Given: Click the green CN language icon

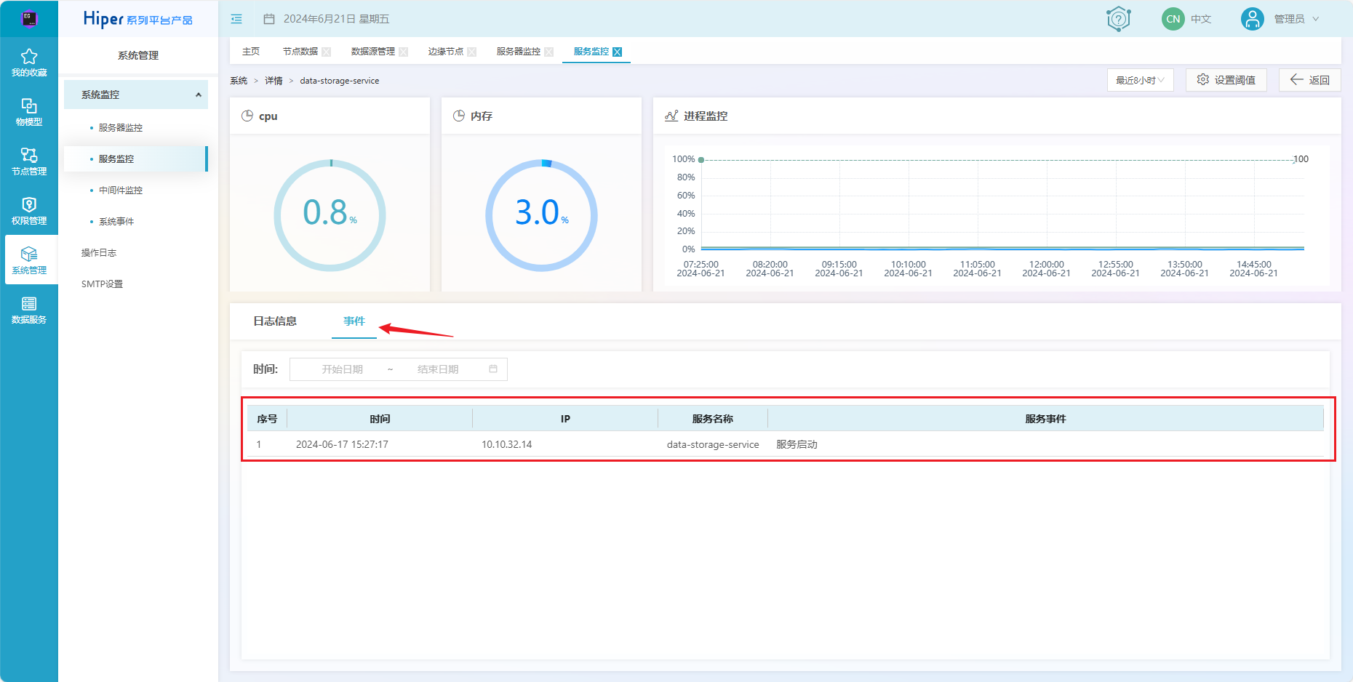Looking at the screenshot, I should pos(1173,19).
